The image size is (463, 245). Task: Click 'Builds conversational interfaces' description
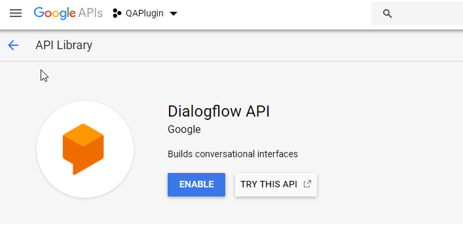232,154
